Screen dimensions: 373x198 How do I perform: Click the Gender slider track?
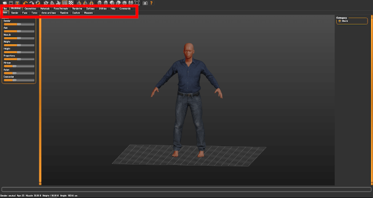tap(19, 24)
